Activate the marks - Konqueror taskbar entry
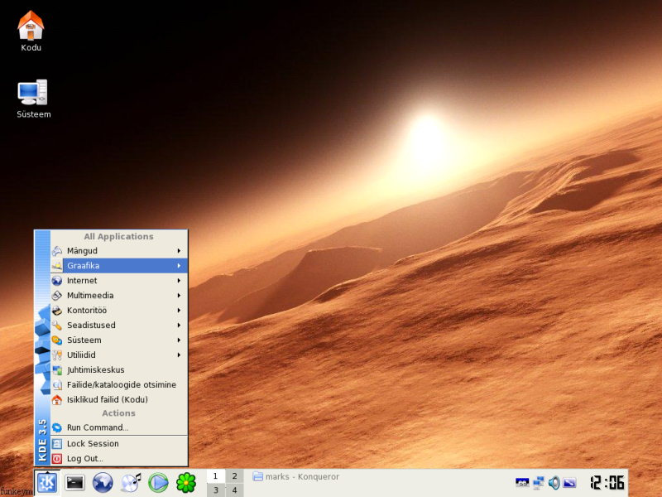The height and width of the screenshot is (497, 662). tap(295, 477)
